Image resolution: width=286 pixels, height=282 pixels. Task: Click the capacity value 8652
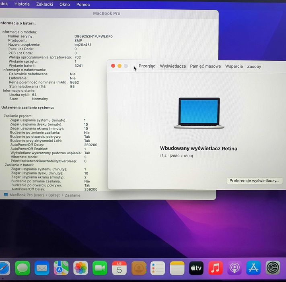click(74, 82)
